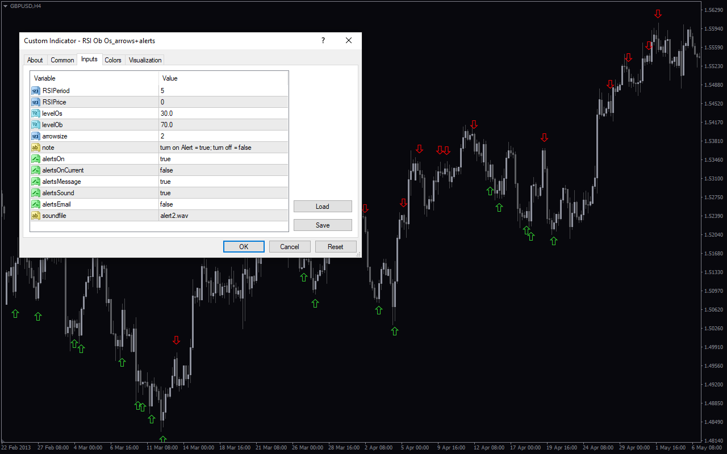The image size is (727, 454).
Task: Select the alertsOnCurrent value false
Action: (223, 170)
